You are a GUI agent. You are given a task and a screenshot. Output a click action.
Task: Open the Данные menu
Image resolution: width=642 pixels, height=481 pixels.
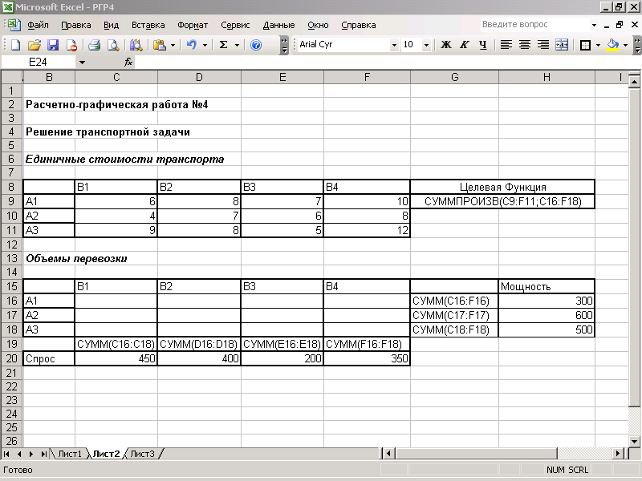278,25
